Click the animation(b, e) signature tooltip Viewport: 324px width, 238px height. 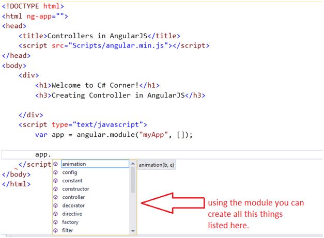click(157, 165)
